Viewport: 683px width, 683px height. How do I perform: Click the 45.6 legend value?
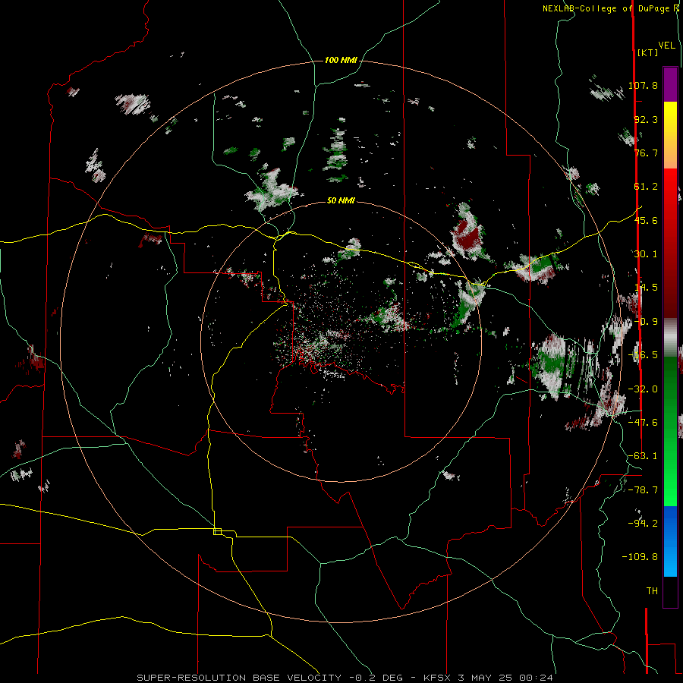click(646, 220)
